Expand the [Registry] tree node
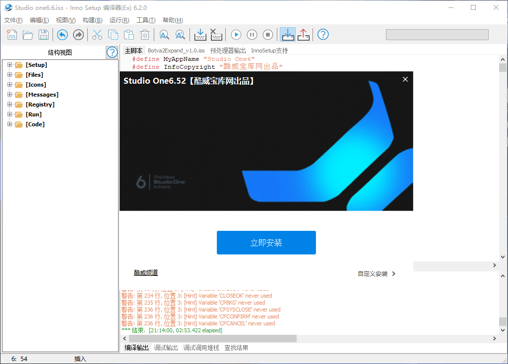Viewport: 508px width, 364px height. [x=10, y=104]
